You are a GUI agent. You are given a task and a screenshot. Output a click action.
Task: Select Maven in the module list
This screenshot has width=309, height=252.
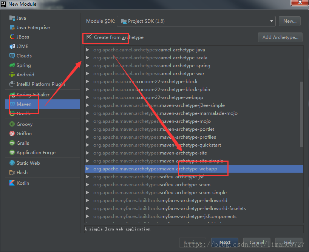(x=43, y=104)
